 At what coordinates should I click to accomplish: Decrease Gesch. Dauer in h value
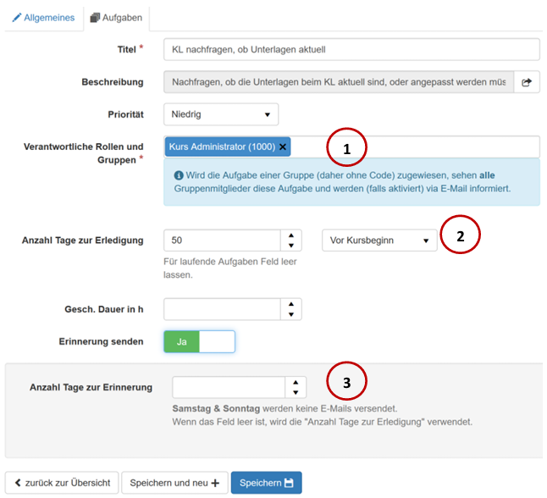point(291,315)
